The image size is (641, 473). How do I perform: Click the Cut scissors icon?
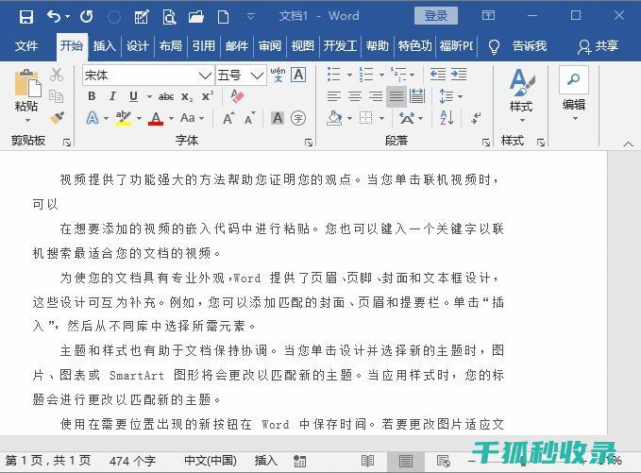coord(57,75)
